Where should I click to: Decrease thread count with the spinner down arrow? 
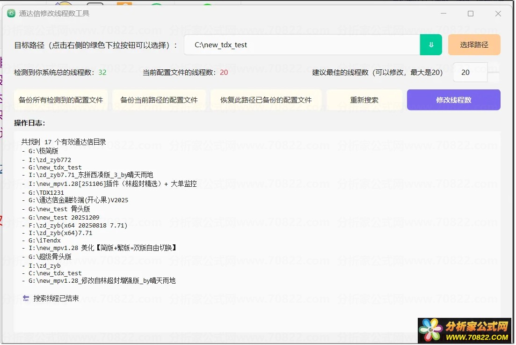pos(494,77)
